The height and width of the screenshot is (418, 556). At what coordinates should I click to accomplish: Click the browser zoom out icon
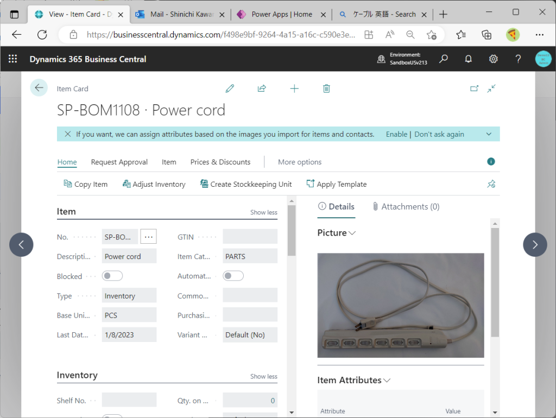click(410, 35)
